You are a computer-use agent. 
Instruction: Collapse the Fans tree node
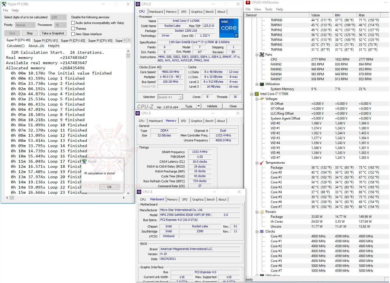coord(257,55)
